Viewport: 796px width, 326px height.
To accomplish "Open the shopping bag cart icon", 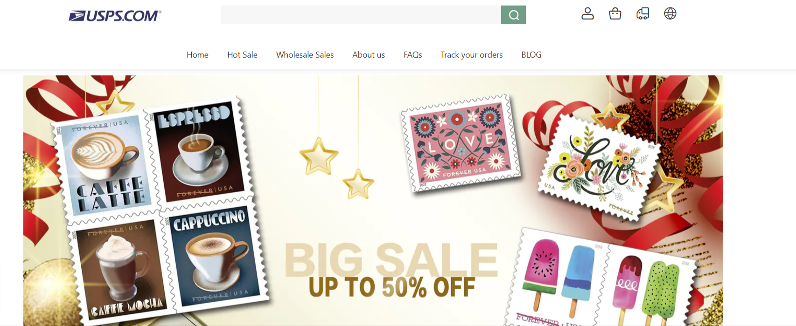I will [x=615, y=14].
